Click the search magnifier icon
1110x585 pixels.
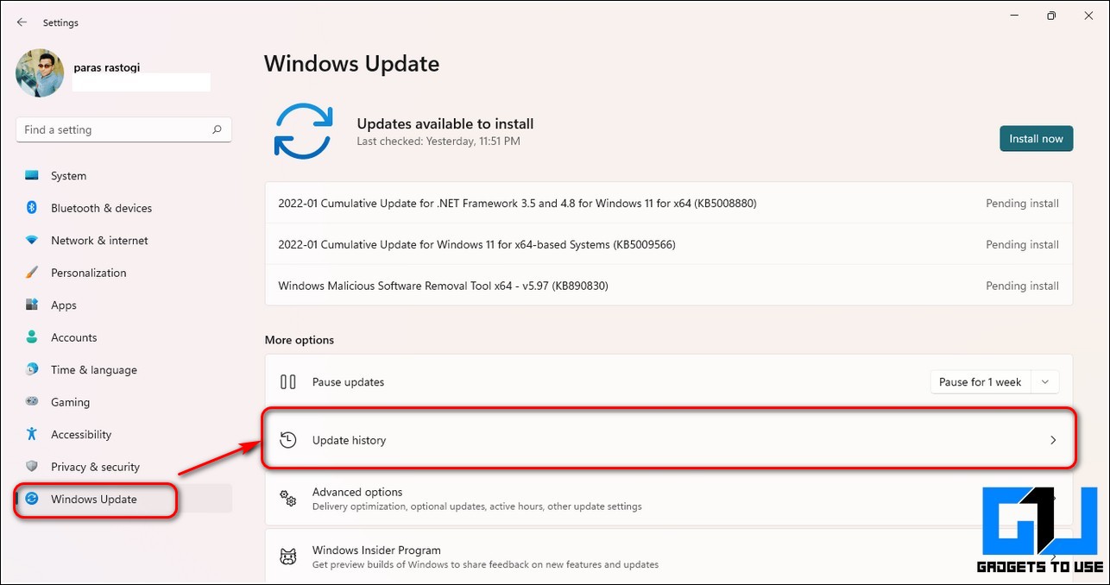(x=217, y=130)
